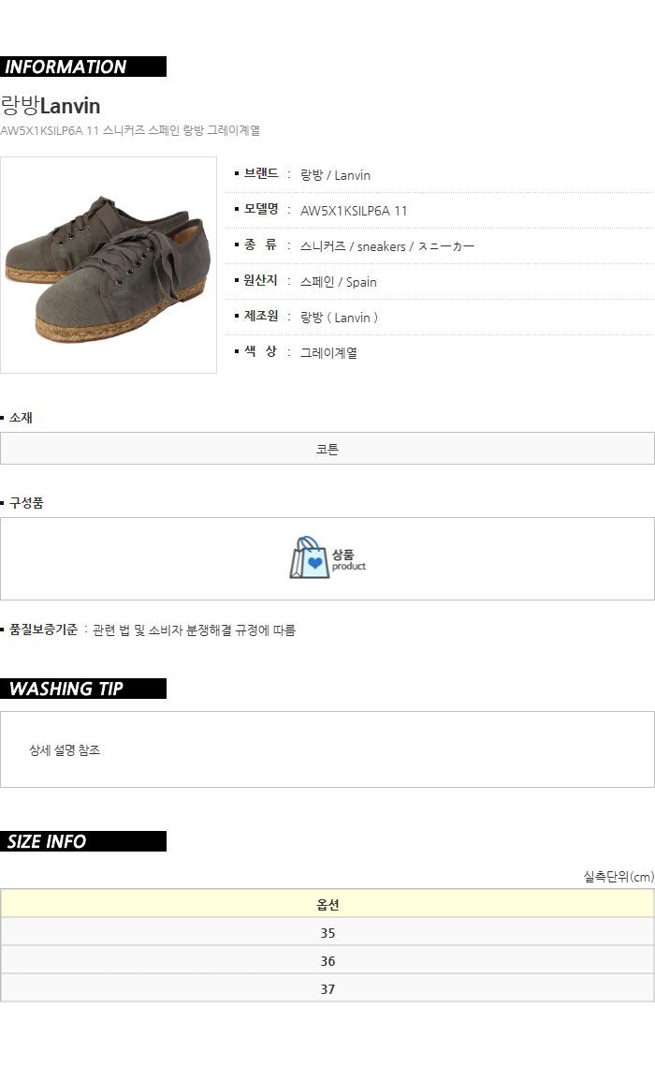Choose size 35 in the size table
The image size is (655, 1082).
click(x=327, y=932)
